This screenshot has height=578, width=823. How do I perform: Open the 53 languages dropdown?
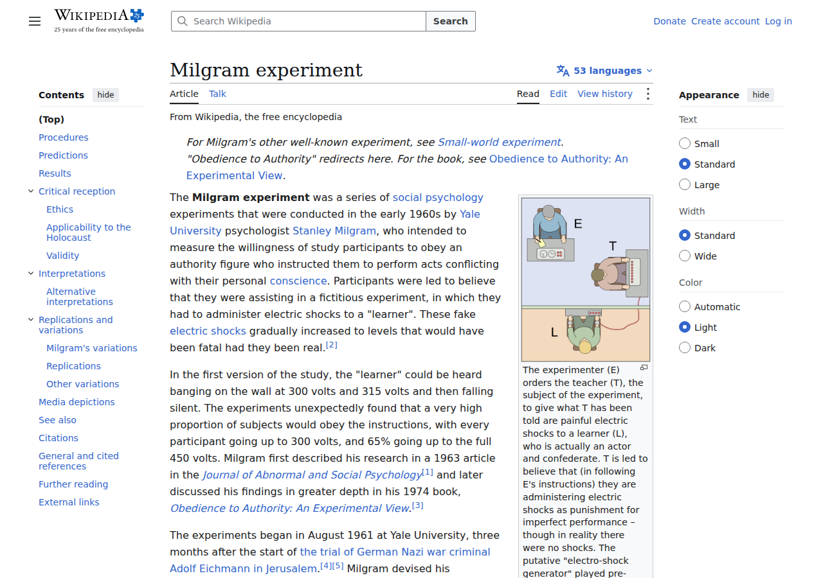(604, 71)
